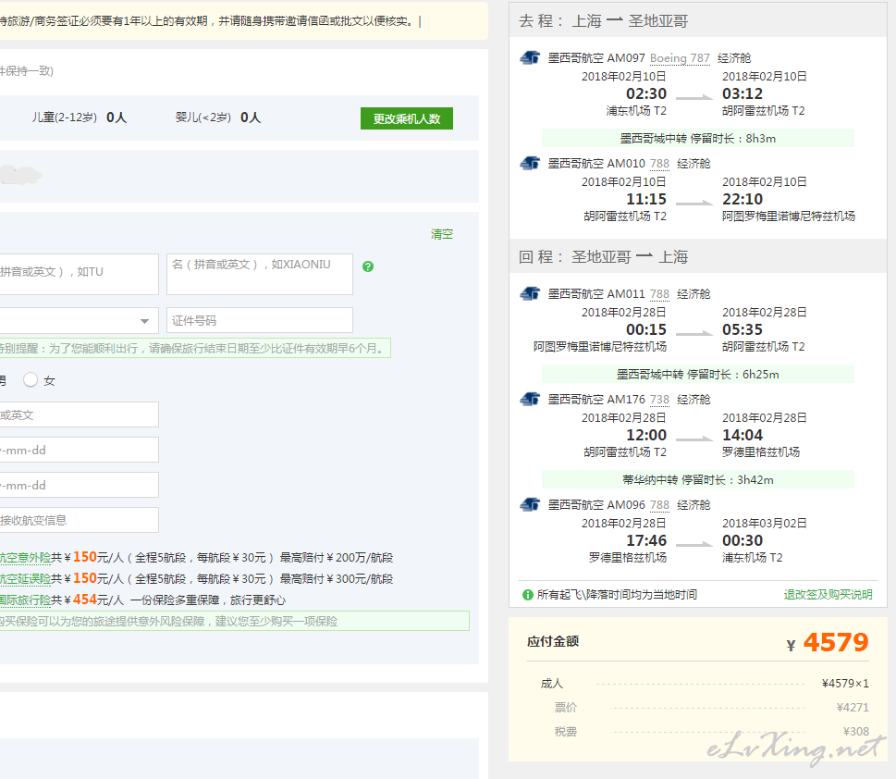
Task: Click the 14:04 arrival time
Action: pyautogui.click(x=743, y=435)
